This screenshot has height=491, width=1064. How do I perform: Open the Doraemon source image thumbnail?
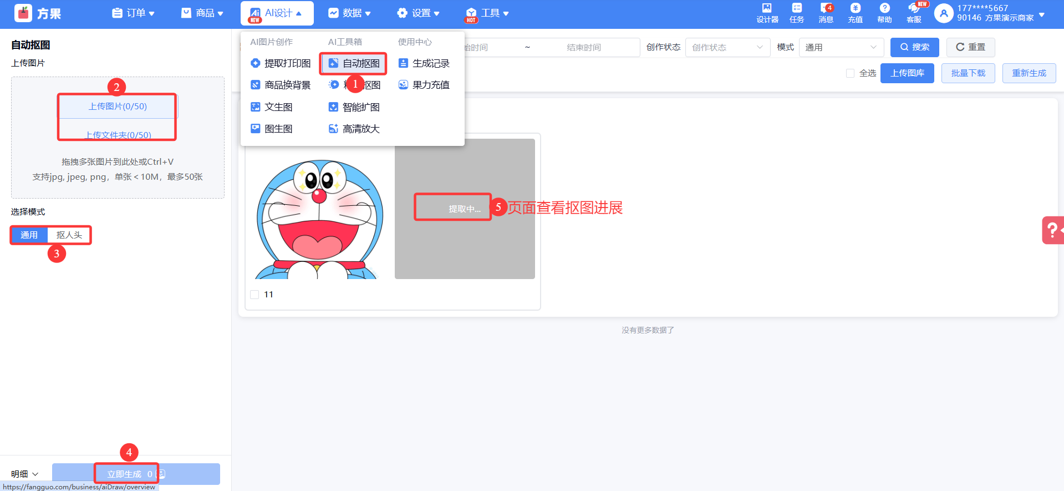319,209
